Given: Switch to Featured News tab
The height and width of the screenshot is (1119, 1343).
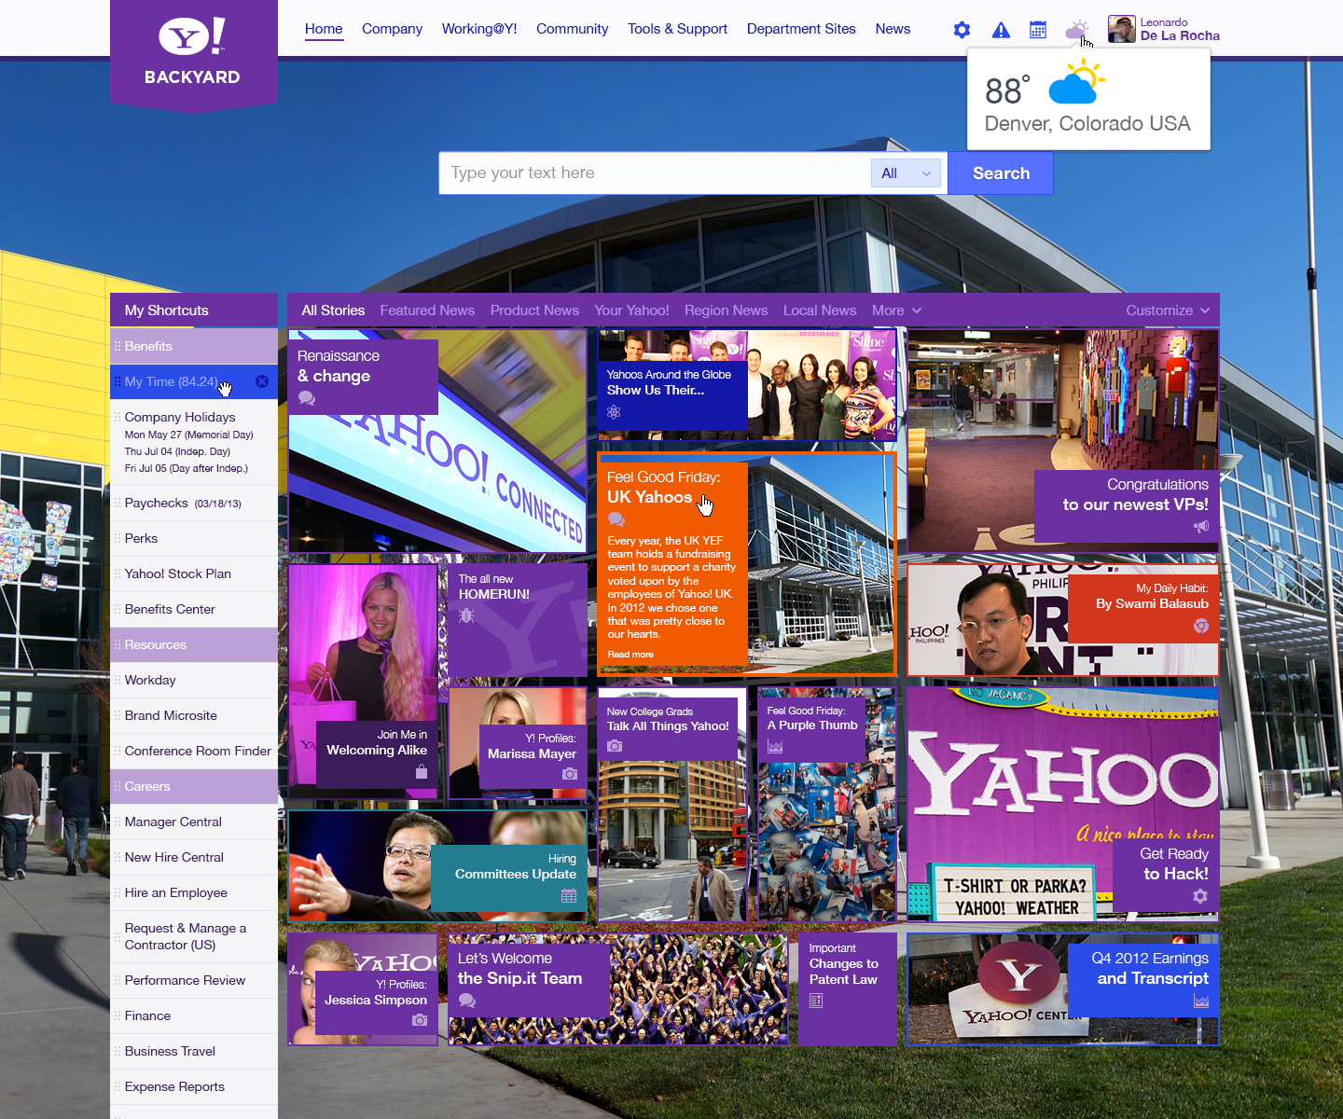Looking at the screenshot, I should tap(427, 311).
